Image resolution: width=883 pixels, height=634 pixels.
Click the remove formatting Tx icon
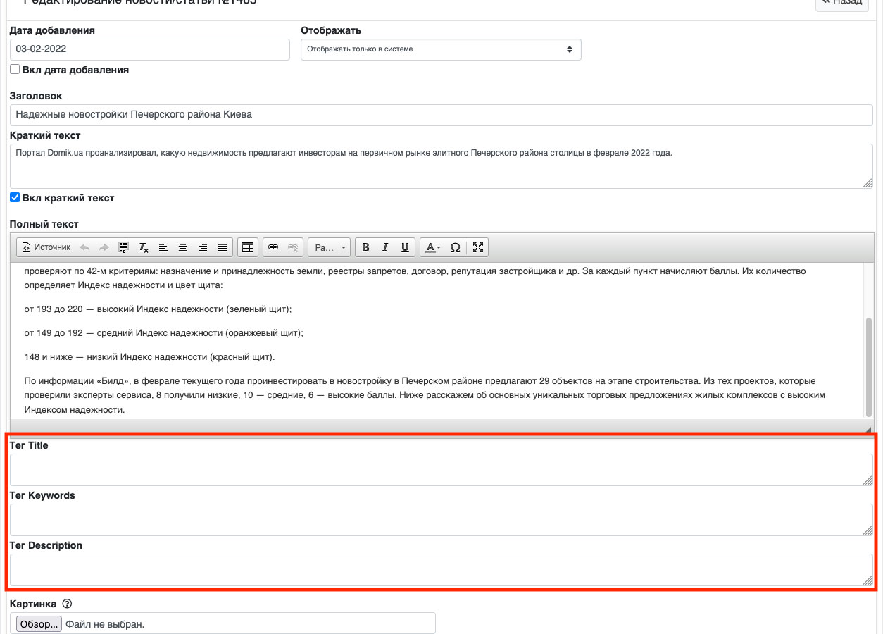click(143, 247)
